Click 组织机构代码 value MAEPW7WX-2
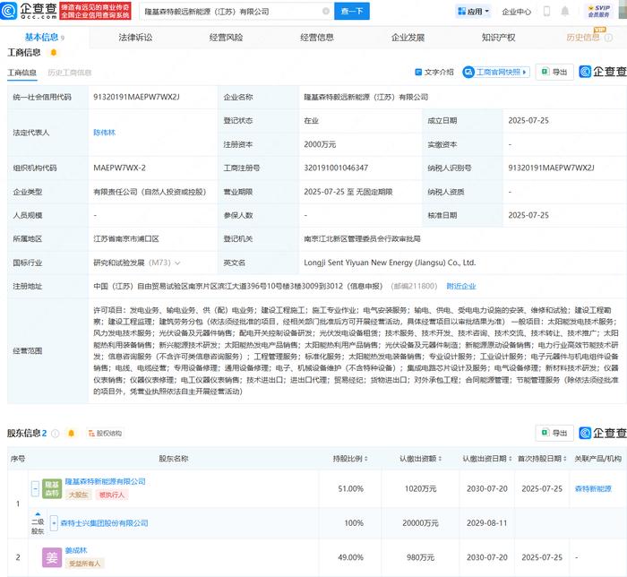Image resolution: width=627 pixels, height=577 pixels. [x=119, y=168]
